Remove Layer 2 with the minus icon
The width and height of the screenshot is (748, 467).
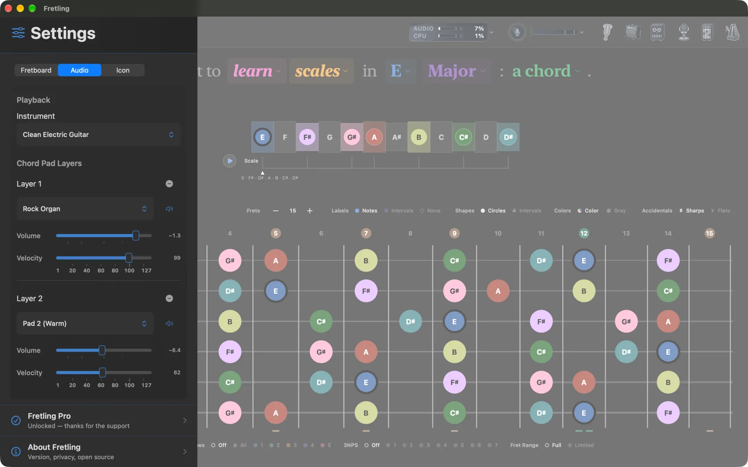(x=169, y=298)
